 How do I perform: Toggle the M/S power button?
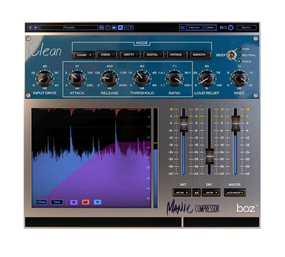[x=231, y=27]
